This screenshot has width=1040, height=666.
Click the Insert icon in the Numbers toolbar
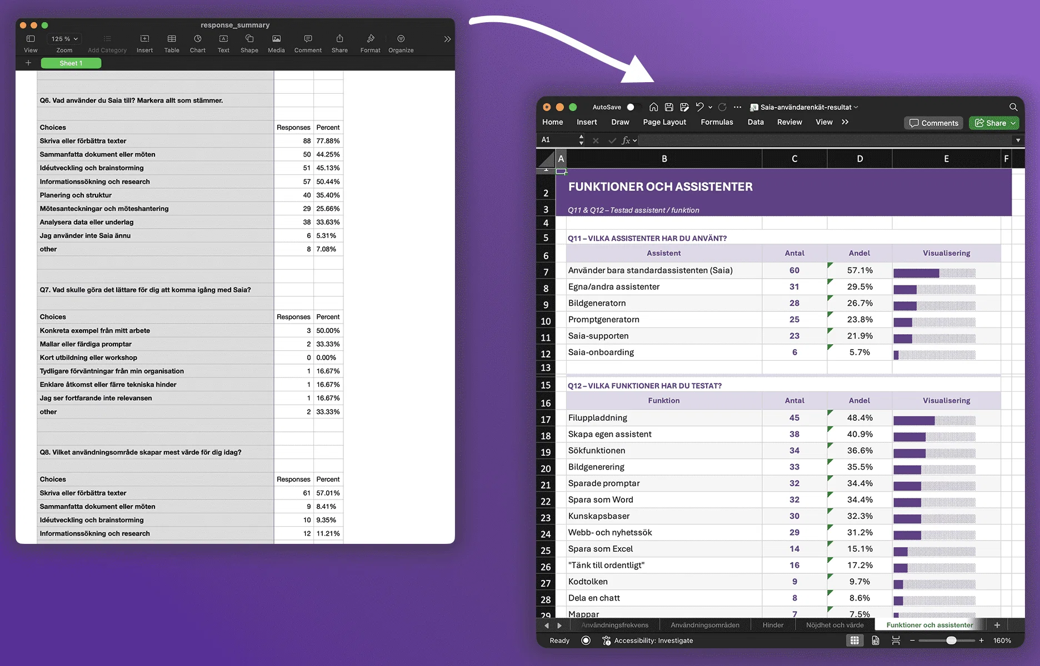coord(144,39)
